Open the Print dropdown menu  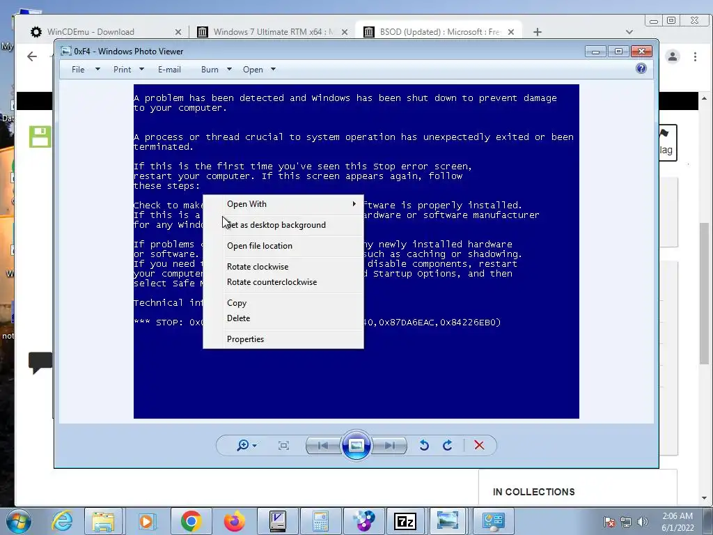(129, 70)
